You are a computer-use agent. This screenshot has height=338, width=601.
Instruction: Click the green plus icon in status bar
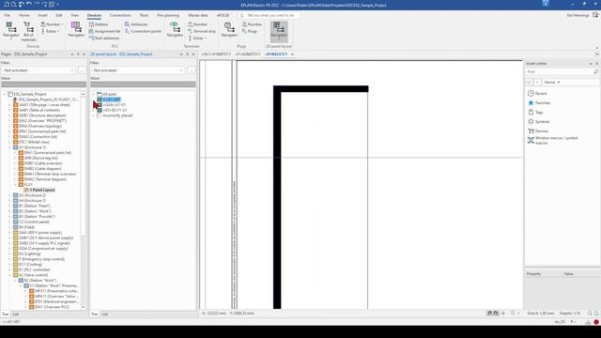point(503,313)
